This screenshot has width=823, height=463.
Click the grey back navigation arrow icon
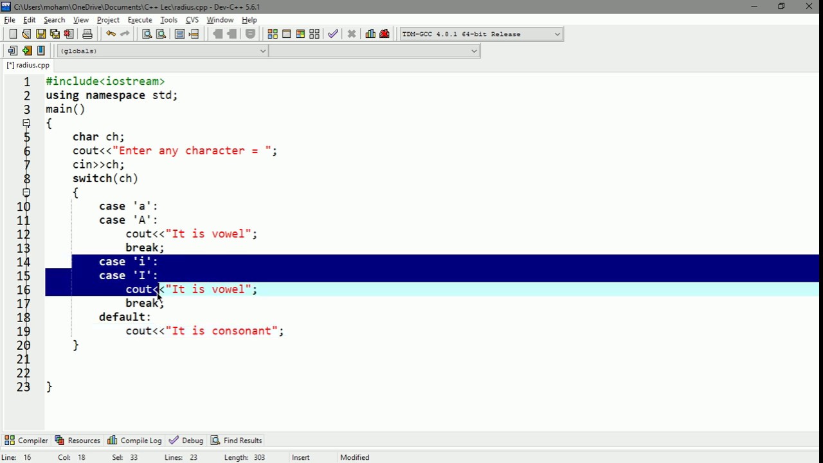click(x=218, y=34)
